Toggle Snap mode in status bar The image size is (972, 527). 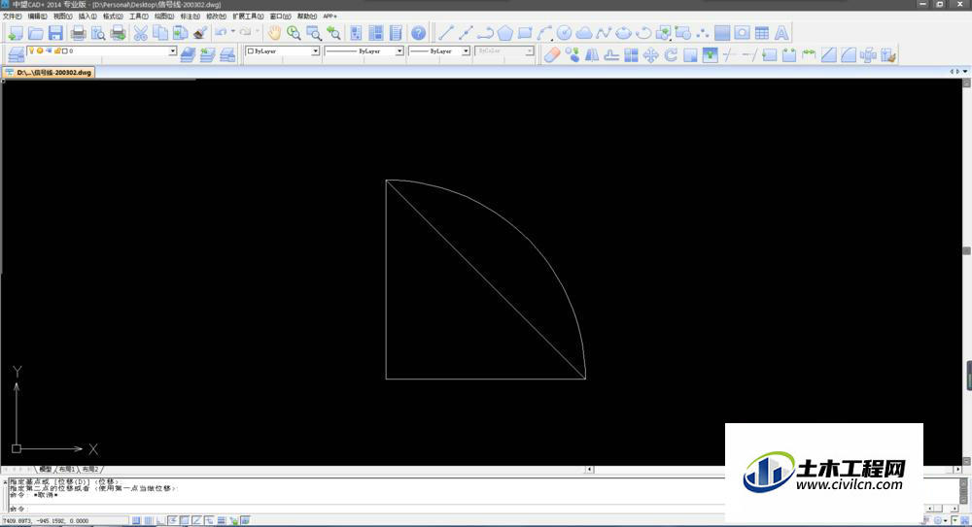point(136,521)
